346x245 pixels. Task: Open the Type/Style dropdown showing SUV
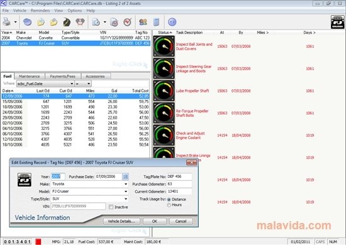126,199
